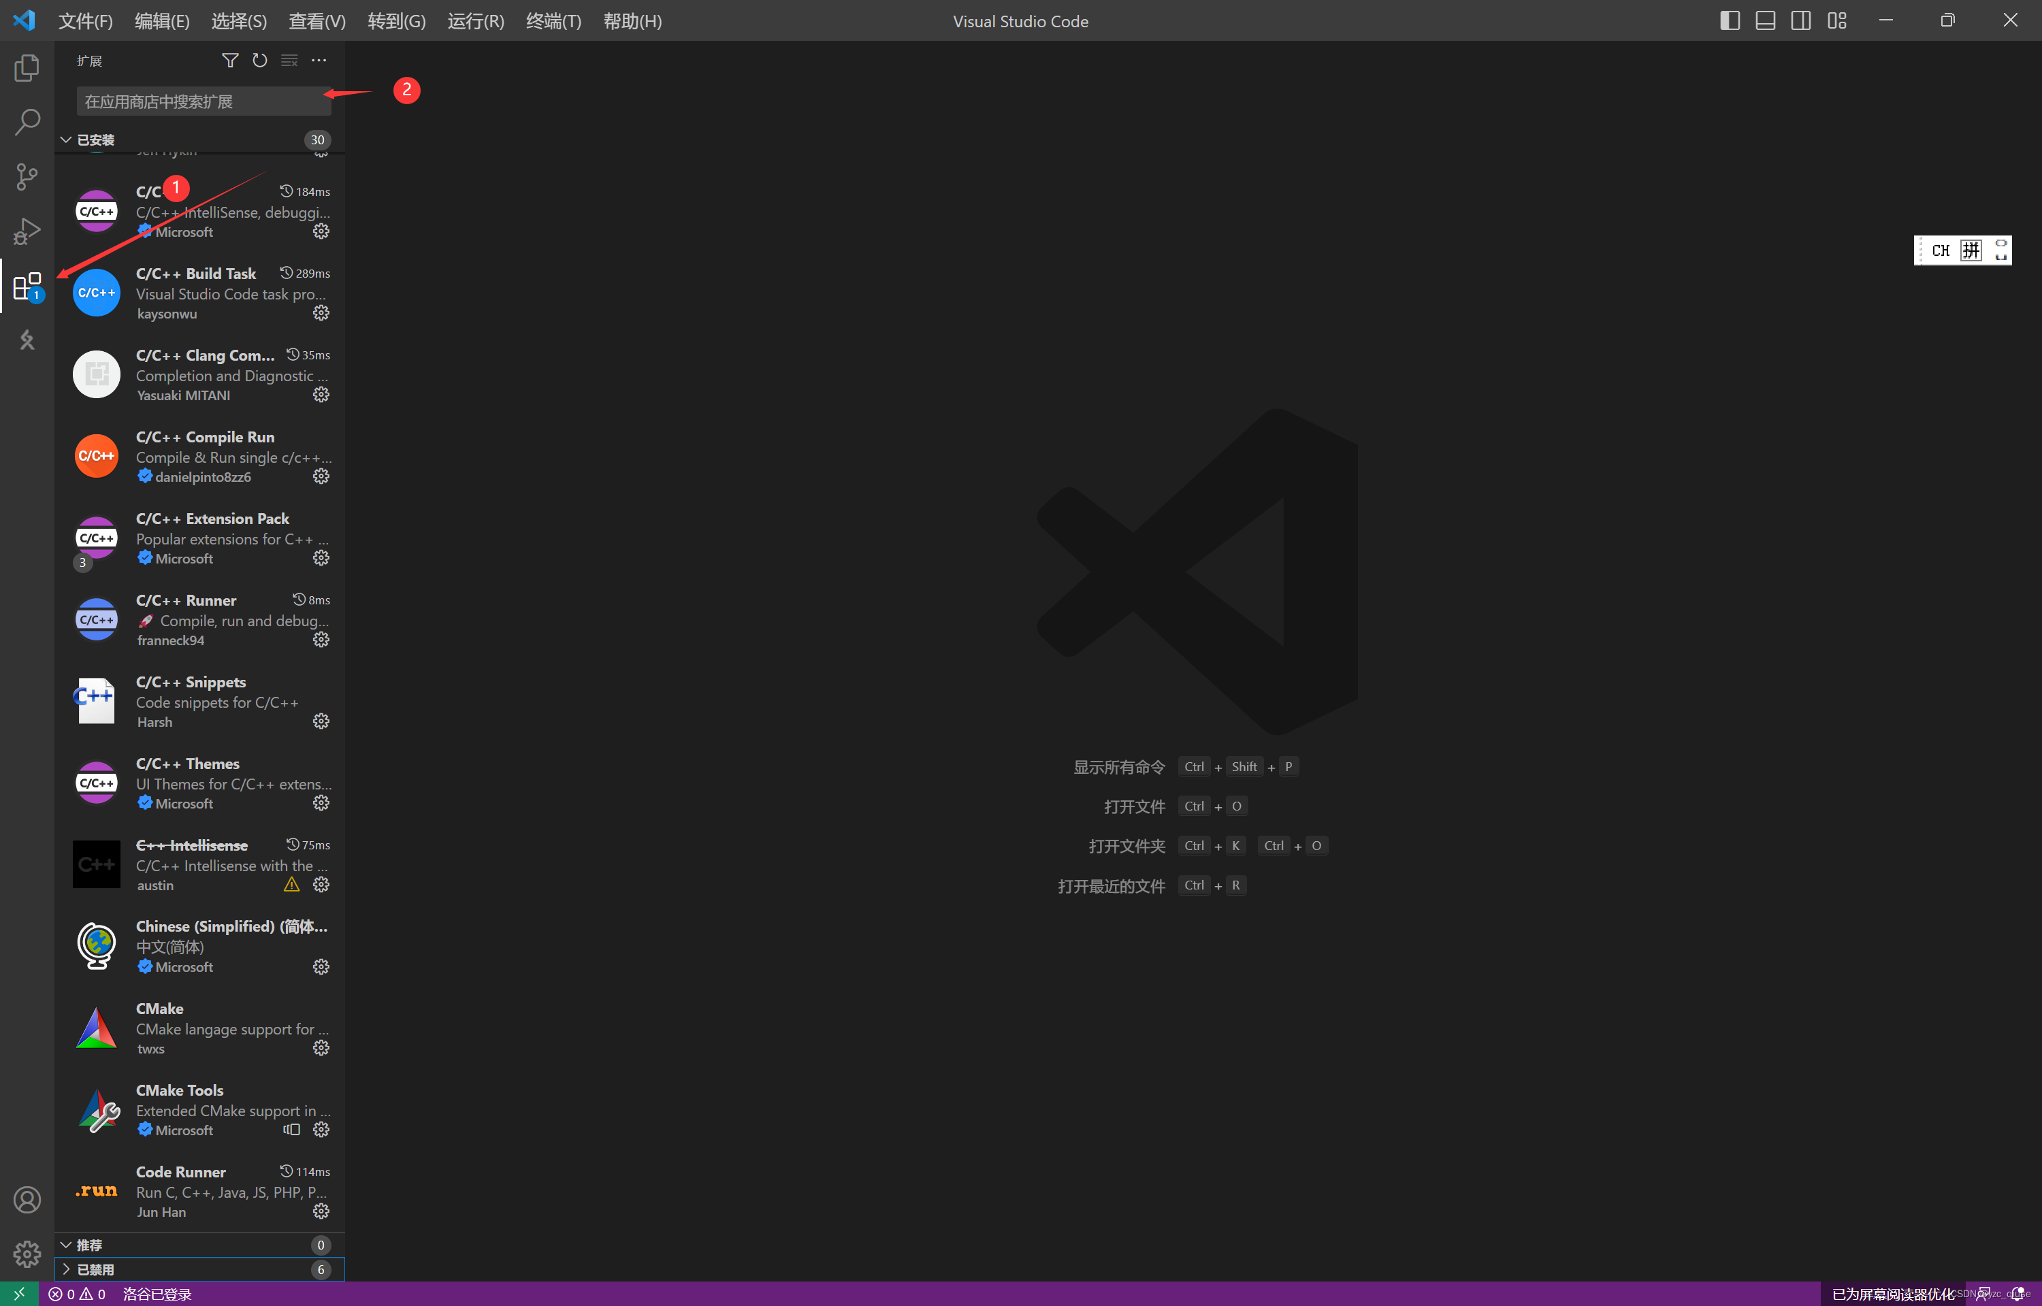Select the C/C++ Themes extension entry

[200, 783]
